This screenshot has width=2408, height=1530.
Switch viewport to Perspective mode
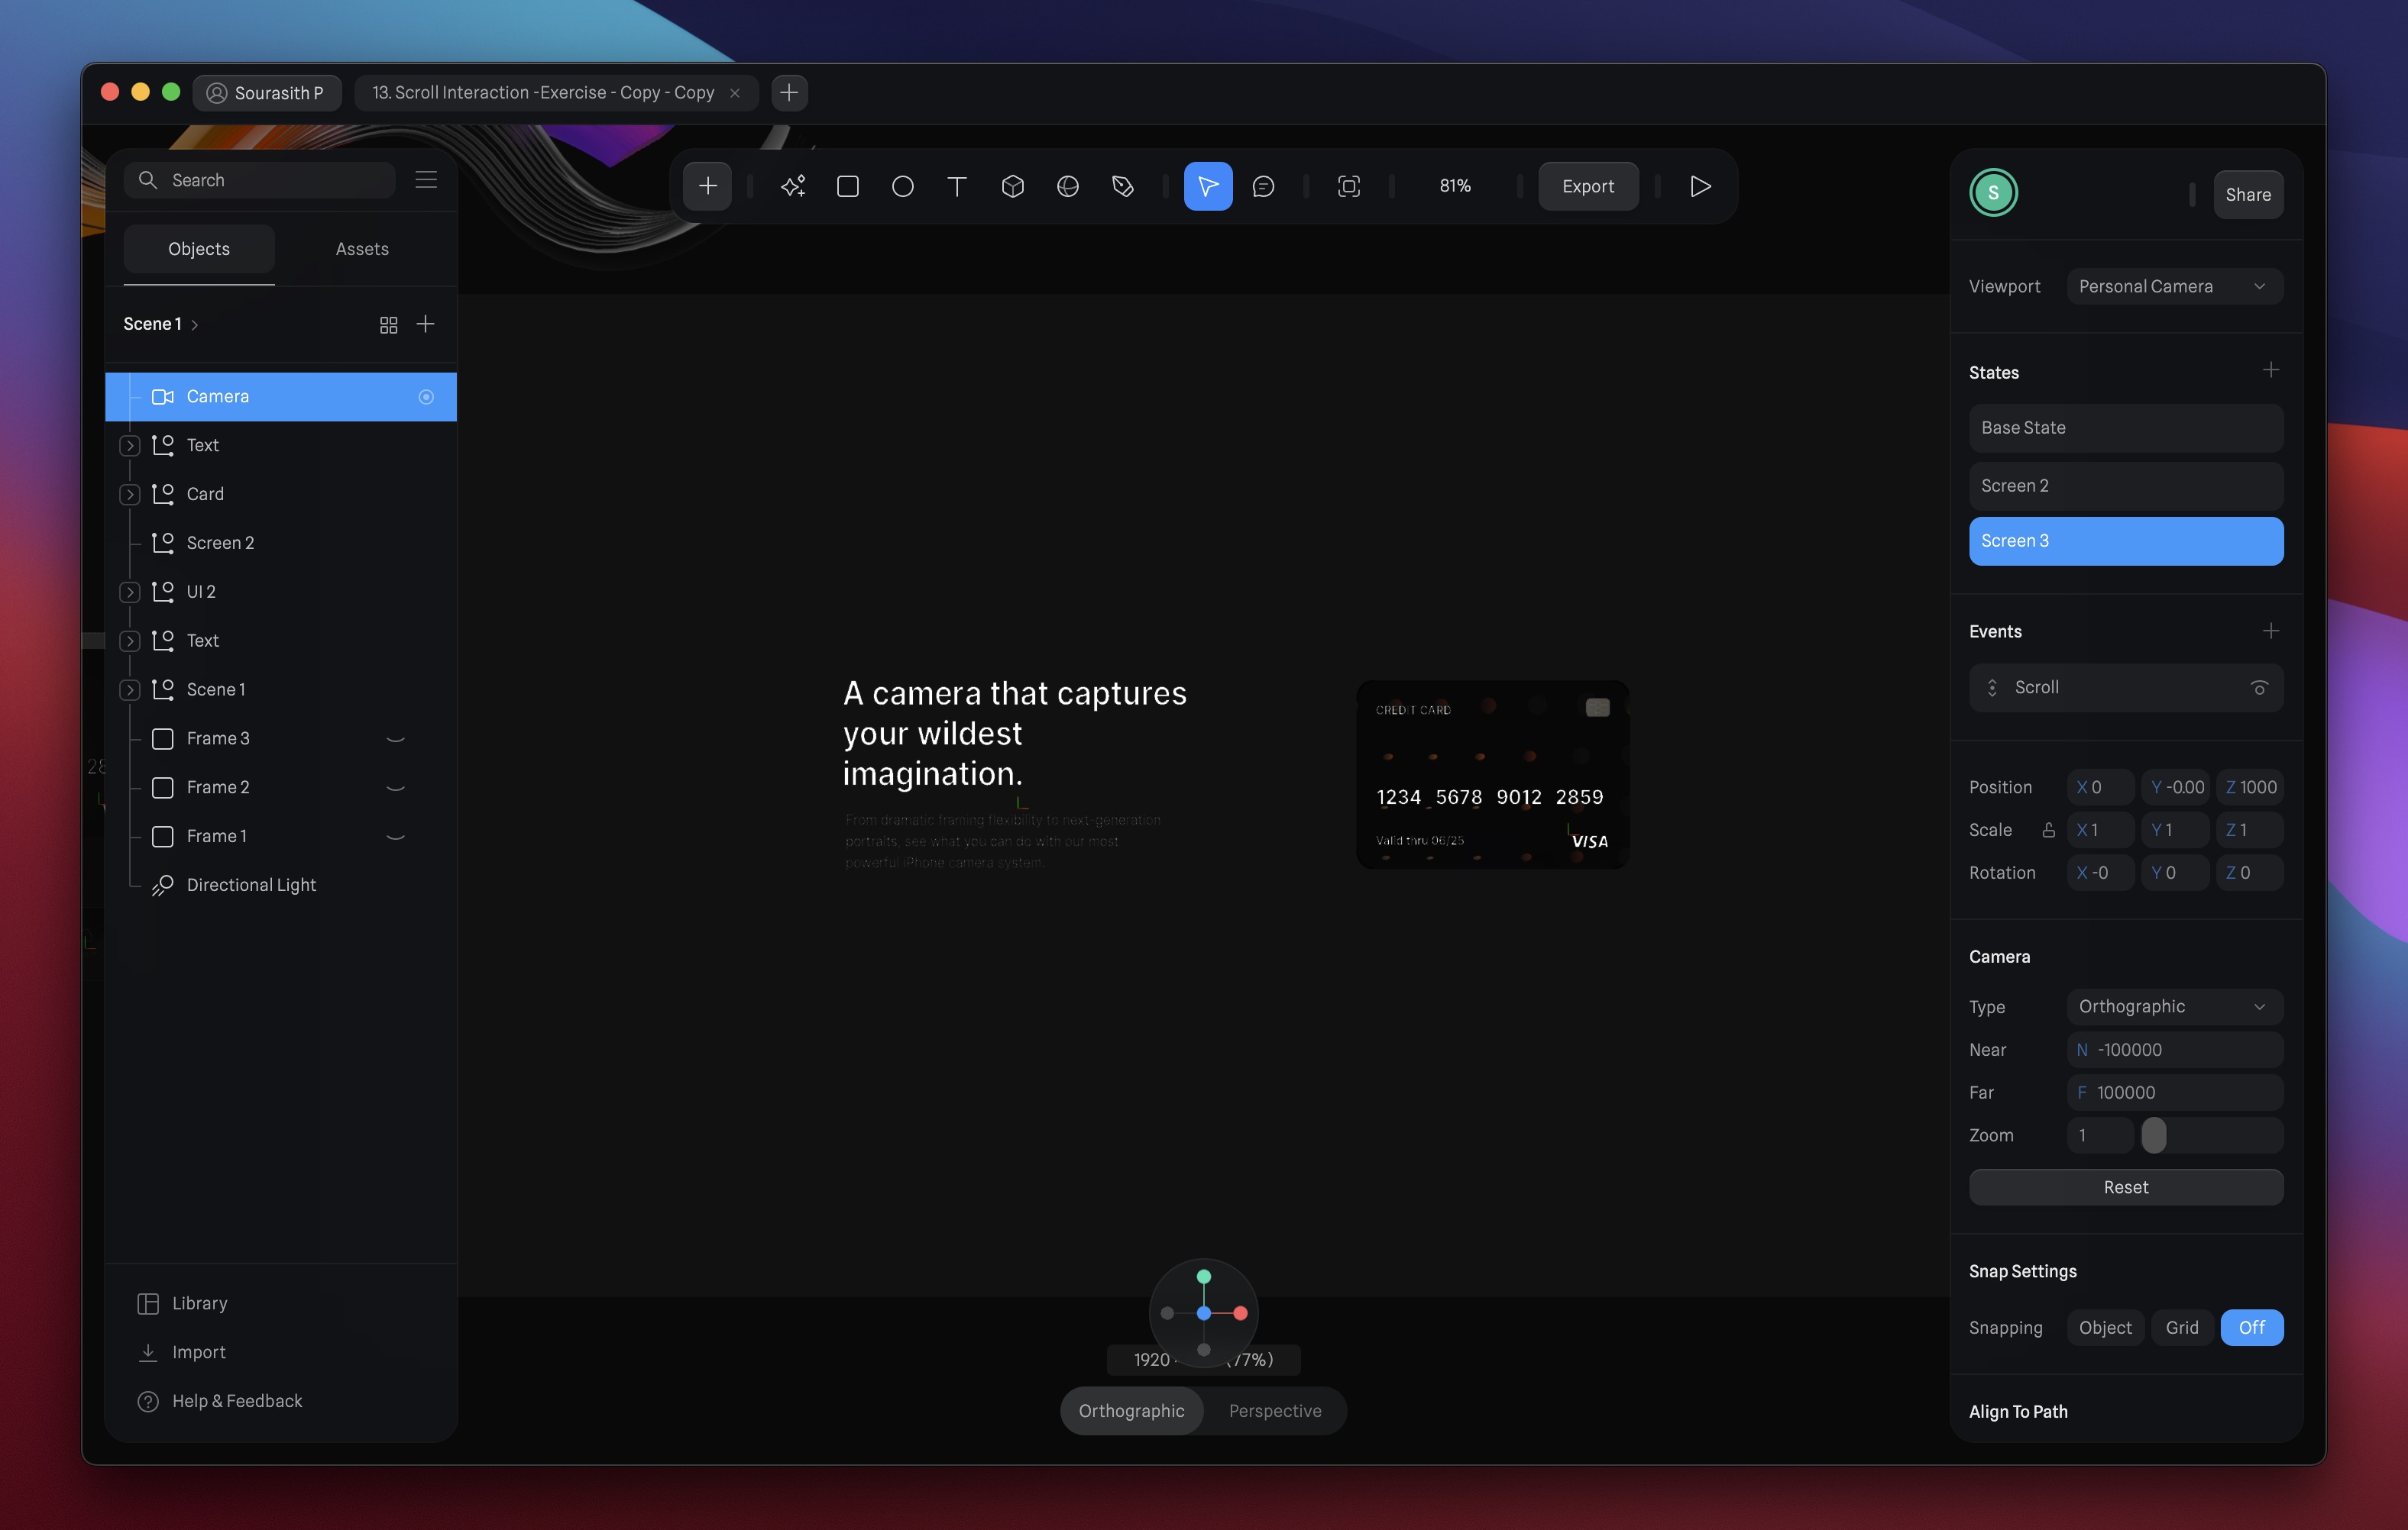tap(1274, 1410)
